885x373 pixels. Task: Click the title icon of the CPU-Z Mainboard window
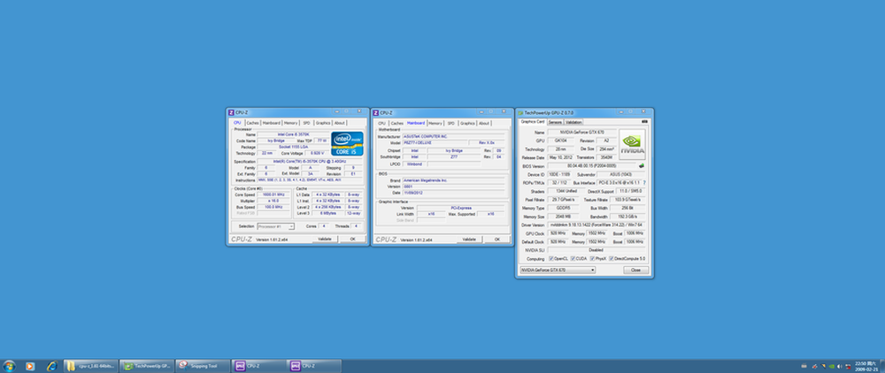click(x=376, y=112)
